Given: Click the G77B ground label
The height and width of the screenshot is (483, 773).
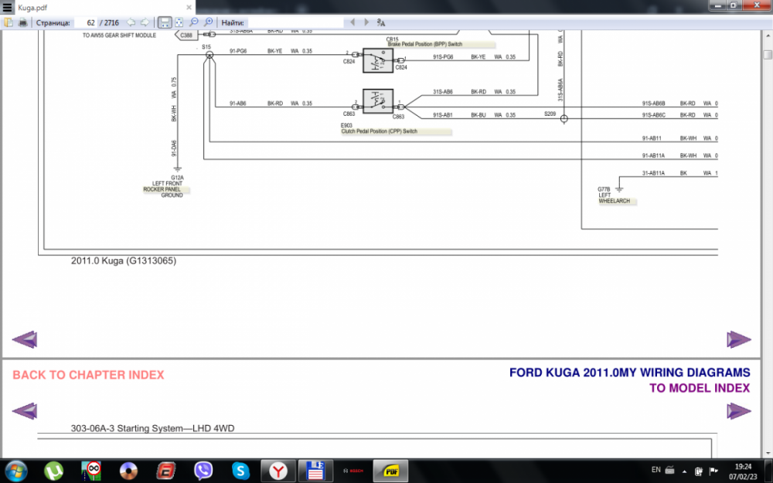Looking at the screenshot, I should tap(604, 189).
